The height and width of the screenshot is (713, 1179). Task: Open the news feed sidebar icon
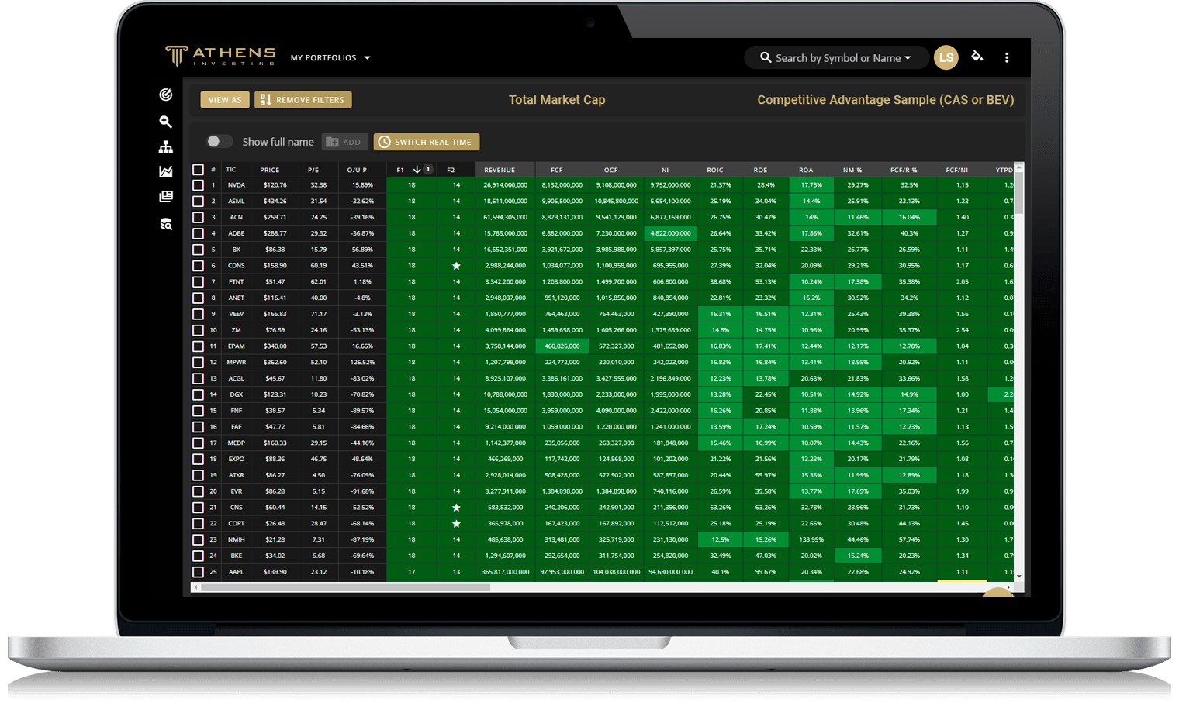(165, 197)
